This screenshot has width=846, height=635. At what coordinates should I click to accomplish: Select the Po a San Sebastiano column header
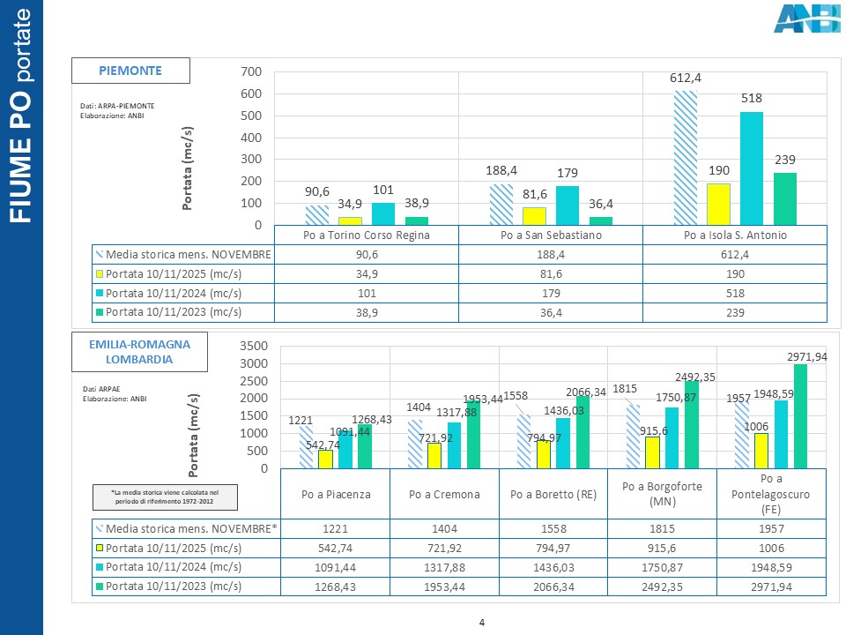(x=551, y=235)
